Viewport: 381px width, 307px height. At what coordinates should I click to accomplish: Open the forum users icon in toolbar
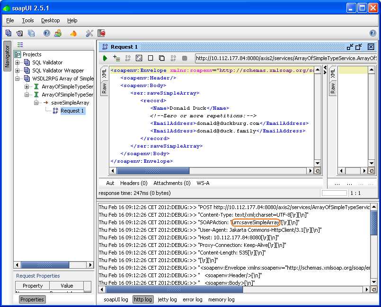point(58,33)
